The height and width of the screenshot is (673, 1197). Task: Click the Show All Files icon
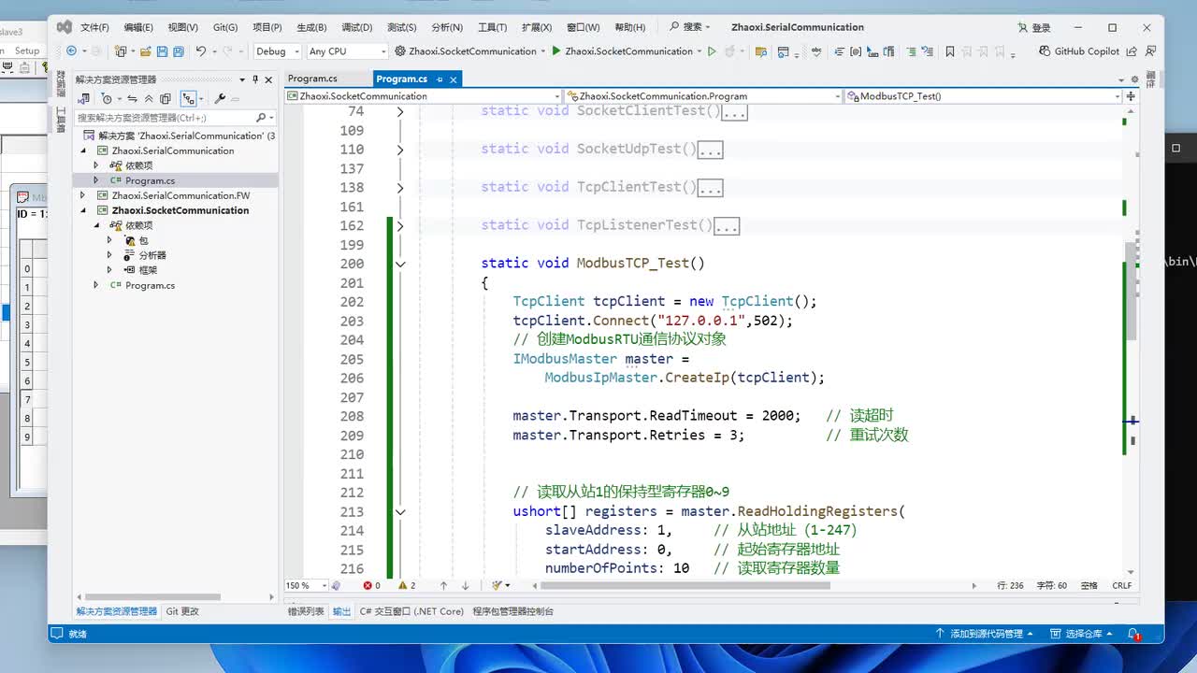point(166,98)
